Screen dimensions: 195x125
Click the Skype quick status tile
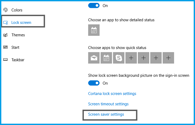[x=119, y=58]
